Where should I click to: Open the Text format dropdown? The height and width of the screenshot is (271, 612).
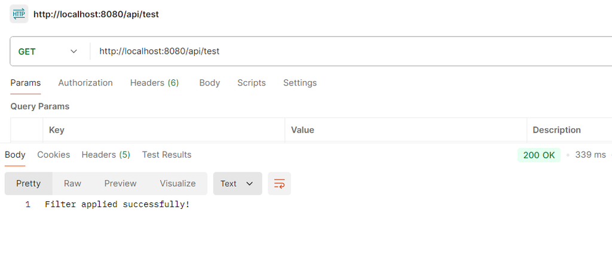(x=237, y=184)
